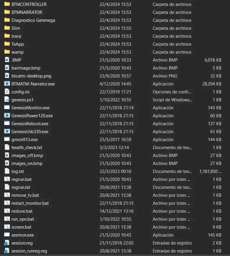This screenshot has height=256, width=230.
Task: Select the restart_monitor.bat file name
Action: [30, 203]
